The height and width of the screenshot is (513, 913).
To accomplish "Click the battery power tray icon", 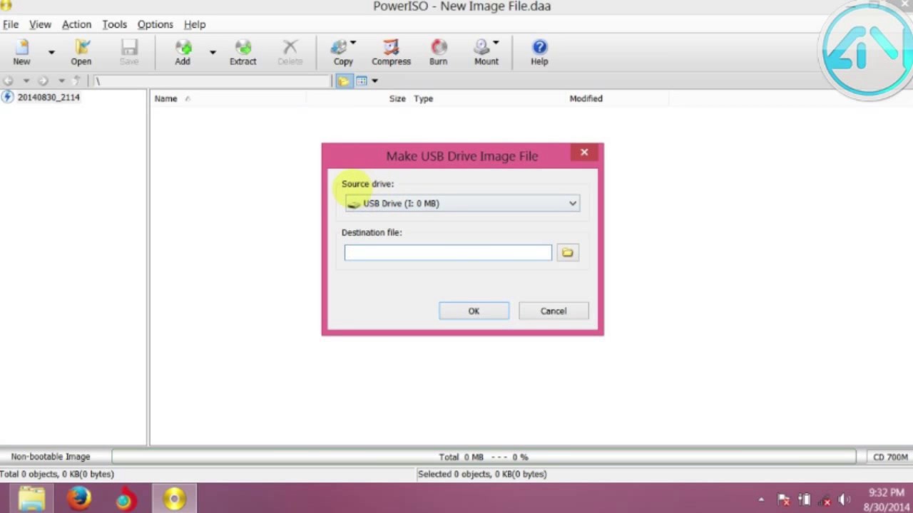I will click(805, 500).
